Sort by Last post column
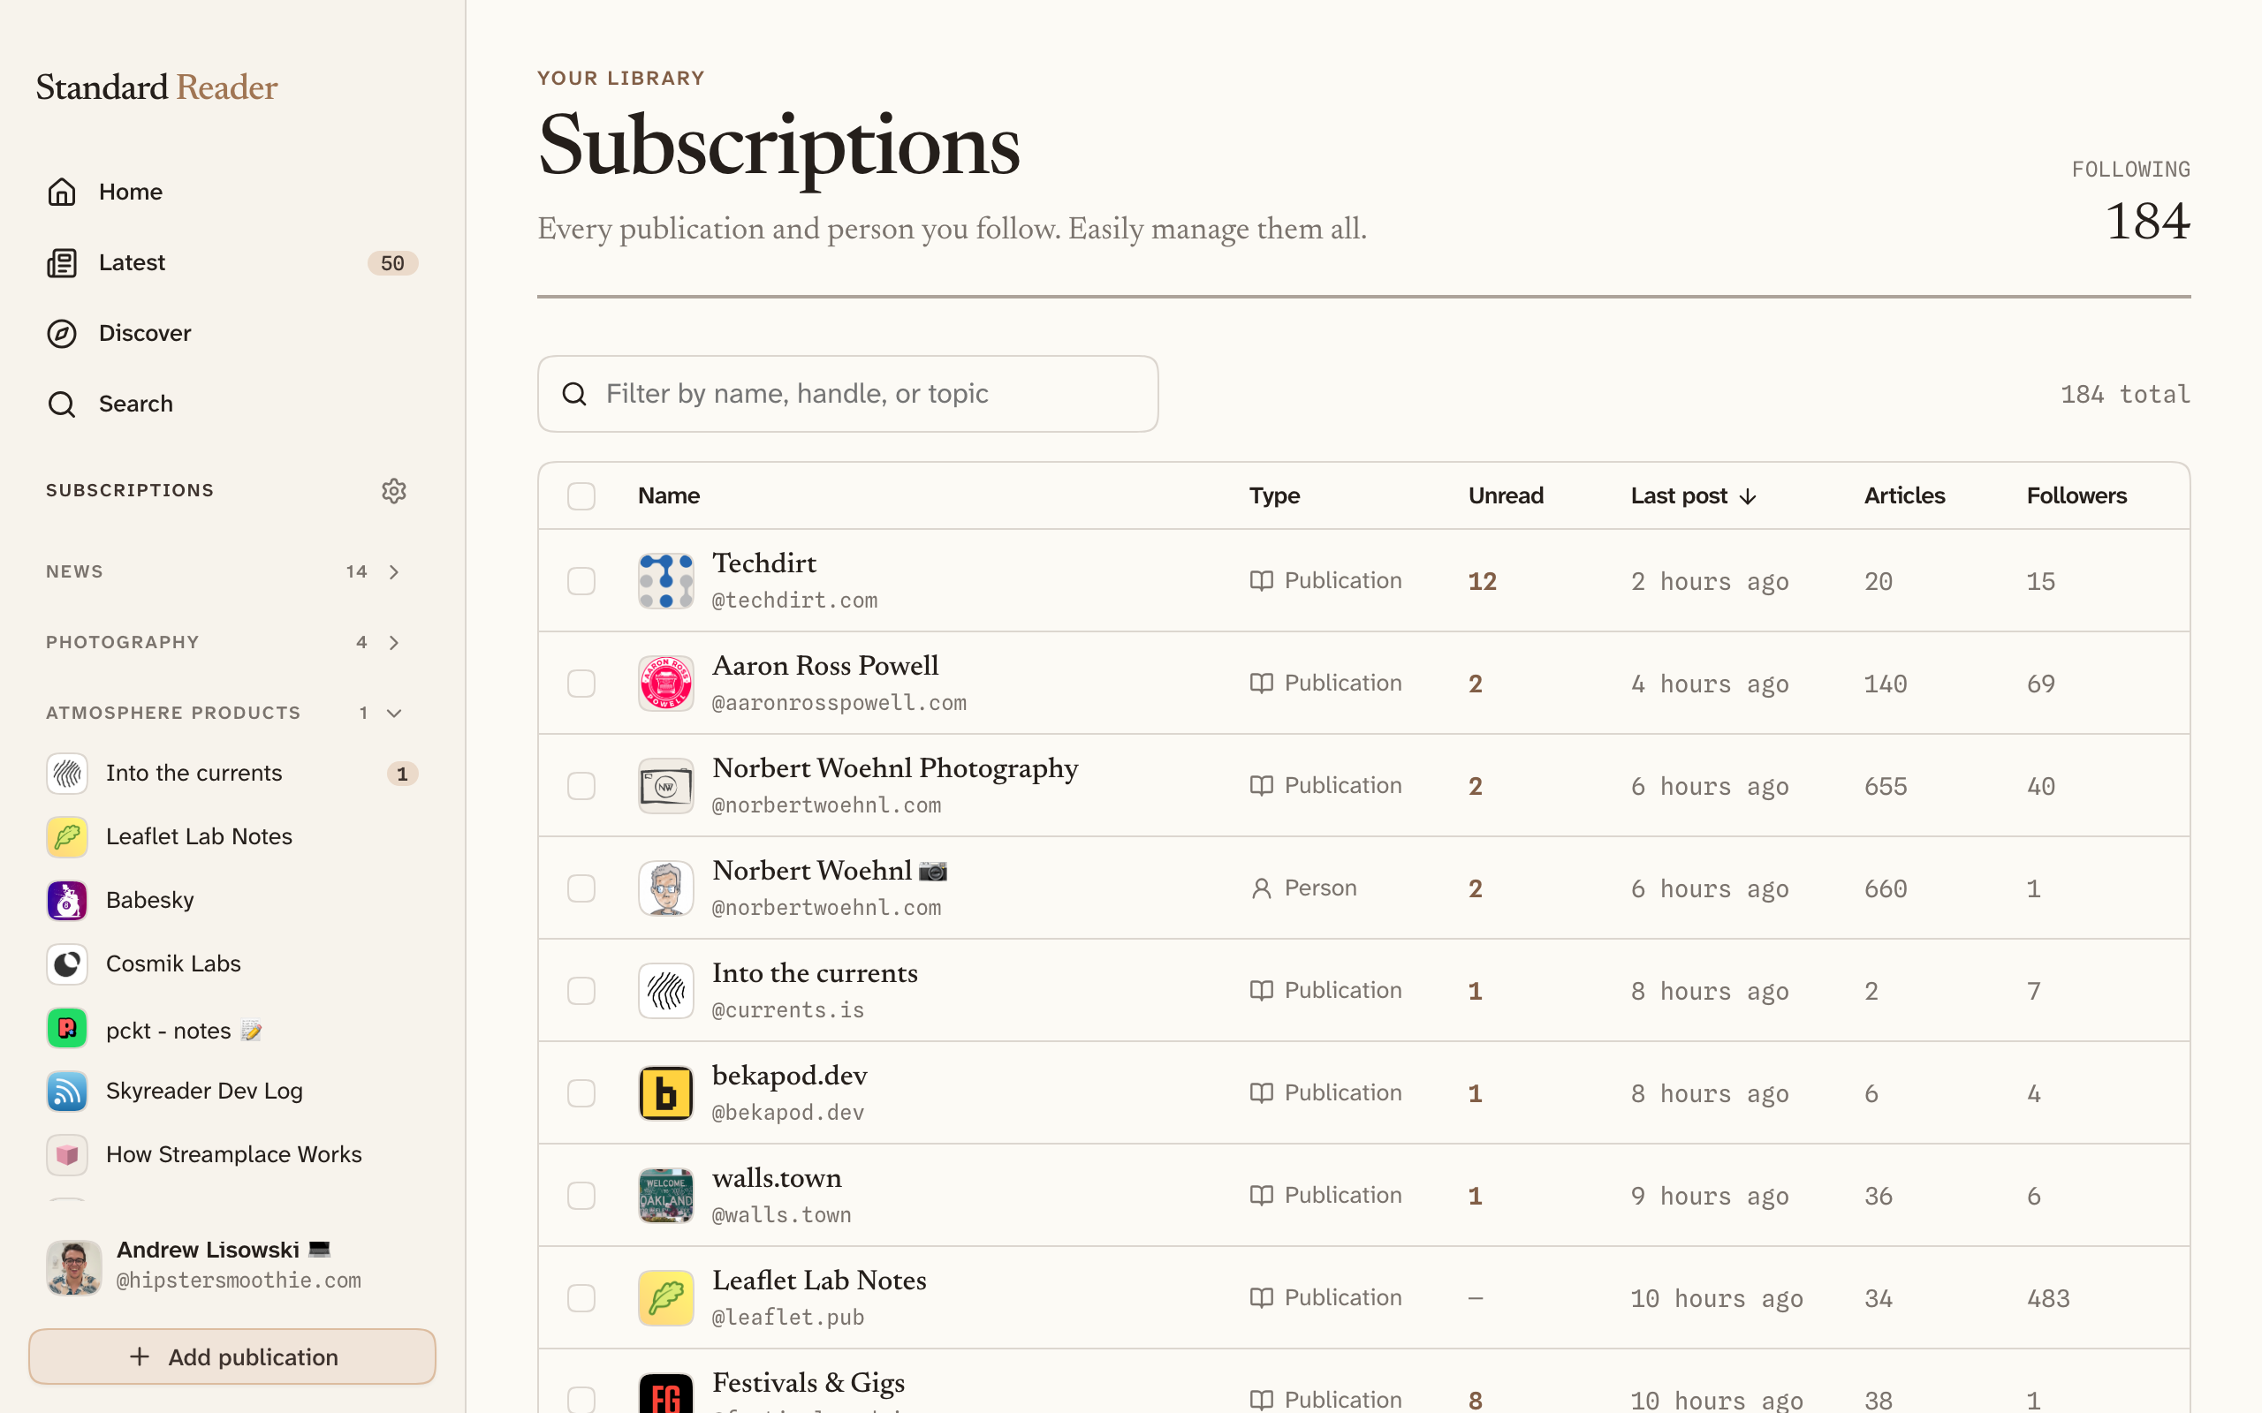 (1694, 495)
